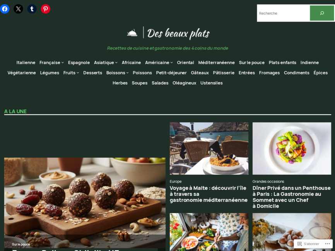
Task: Expand the Fruits submenu chevron
Action: pos(78,73)
